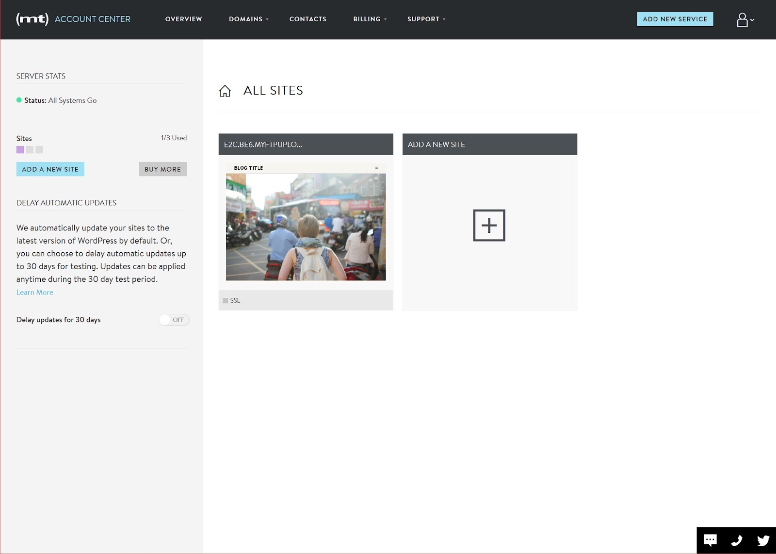Click the phone support icon
The image size is (776, 554).
coord(737,540)
